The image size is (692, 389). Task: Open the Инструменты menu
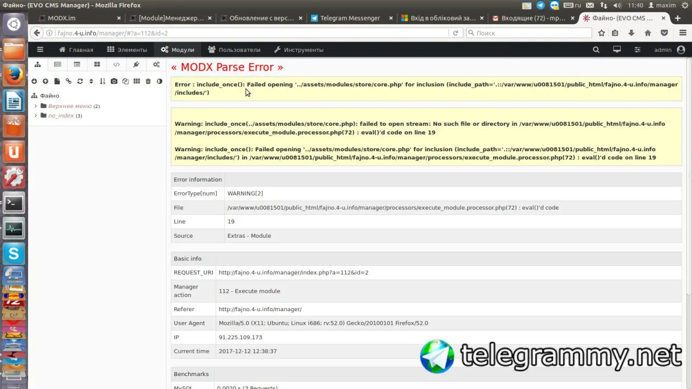tap(299, 50)
